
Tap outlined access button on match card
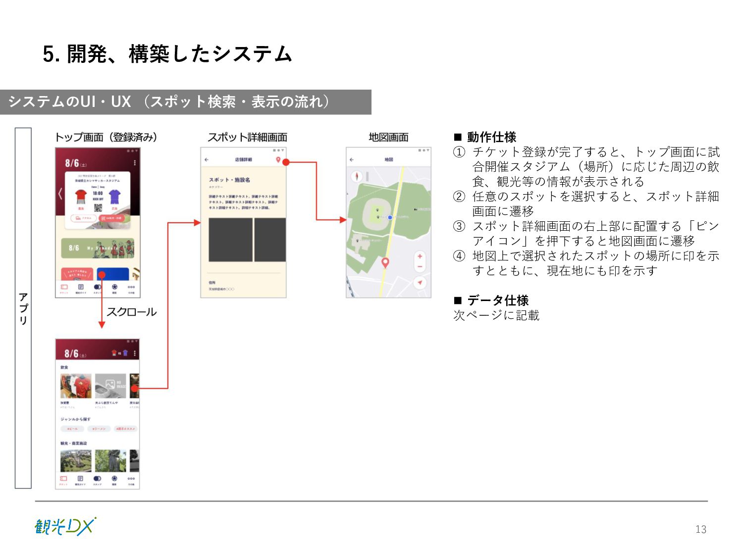[84, 218]
